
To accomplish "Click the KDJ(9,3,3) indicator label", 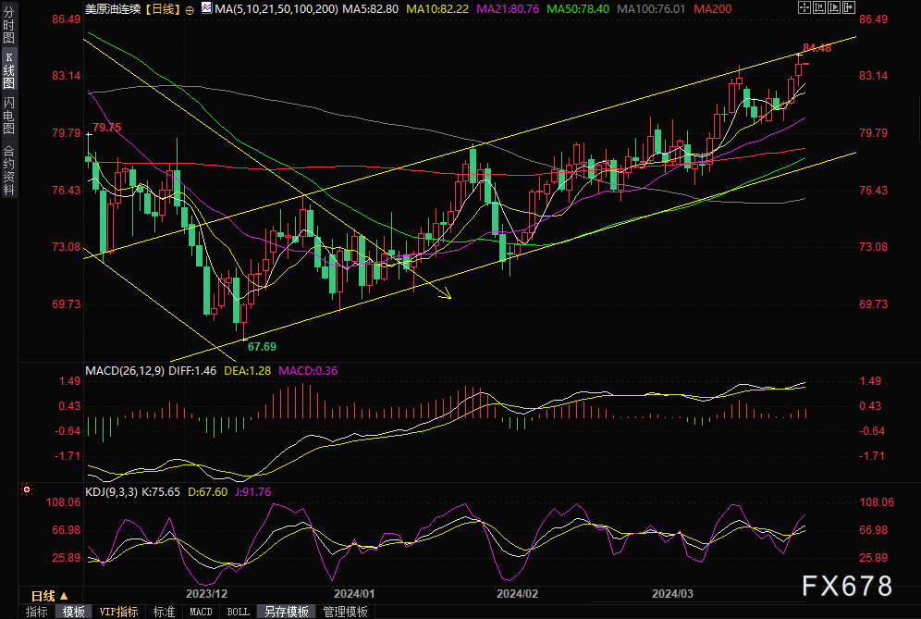I will click(x=112, y=492).
